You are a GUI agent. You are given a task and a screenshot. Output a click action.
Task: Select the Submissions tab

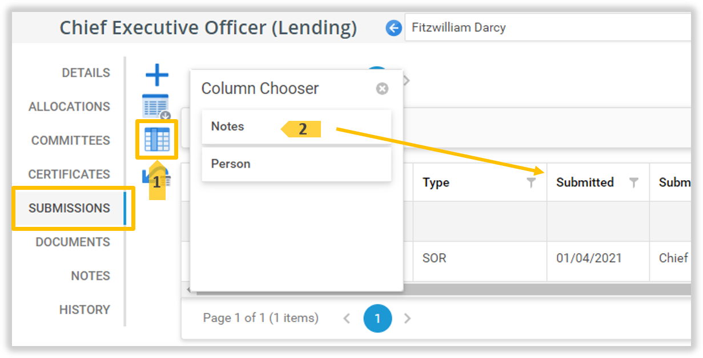click(x=69, y=208)
